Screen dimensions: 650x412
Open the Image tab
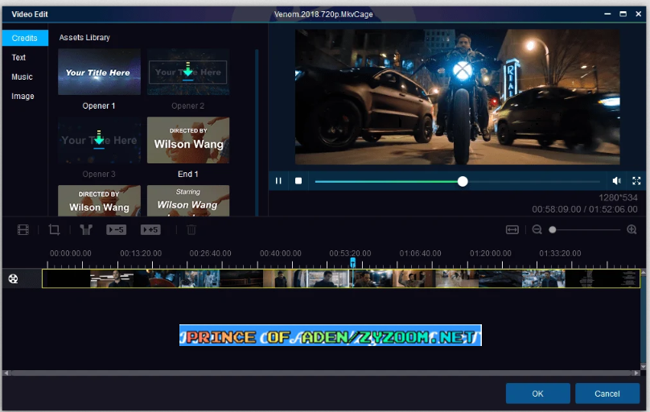click(x=23, y=97)
